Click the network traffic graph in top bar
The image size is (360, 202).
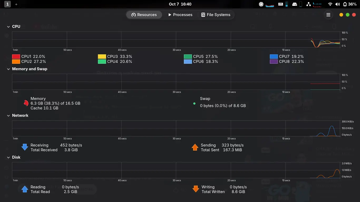[x=318, y=4]
